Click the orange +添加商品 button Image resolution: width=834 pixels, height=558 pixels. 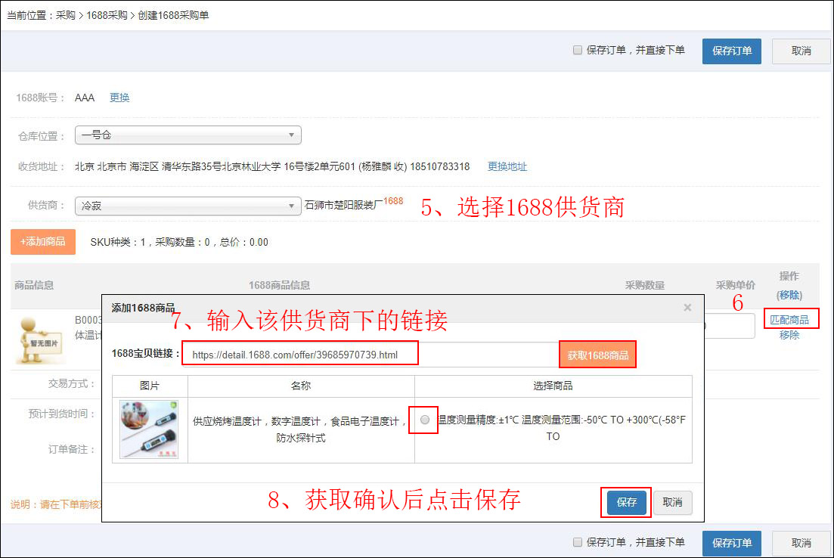tap(43, 242)
